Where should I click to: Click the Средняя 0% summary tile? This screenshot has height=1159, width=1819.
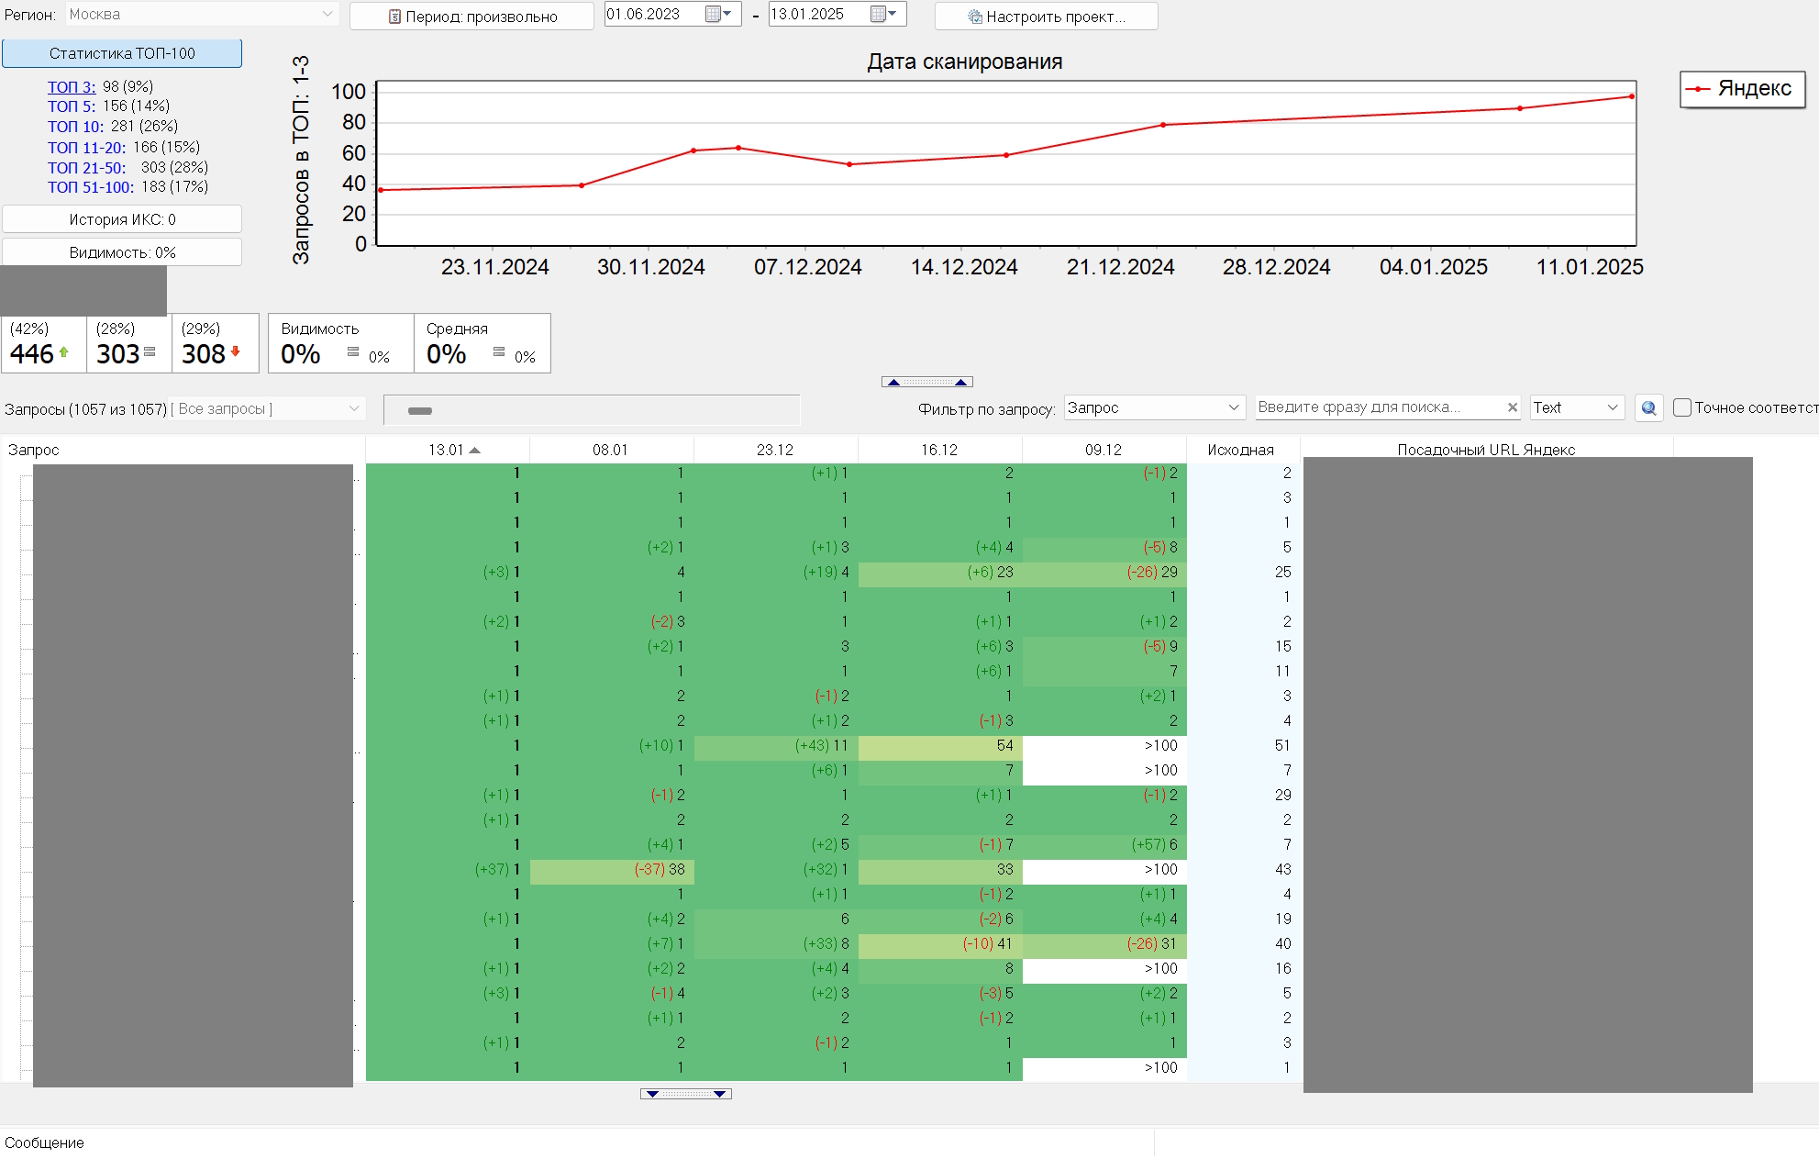(482, 343)
